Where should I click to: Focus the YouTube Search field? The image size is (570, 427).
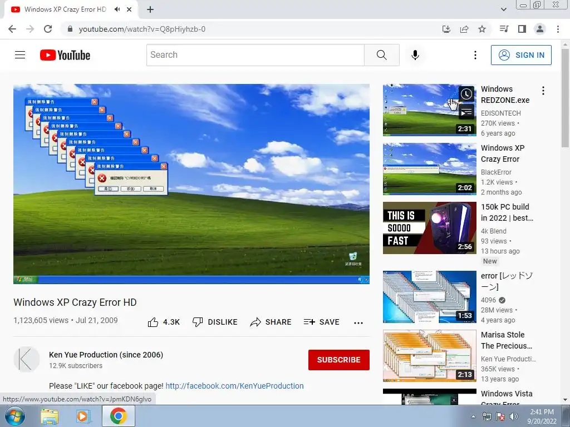click(255, 55)
